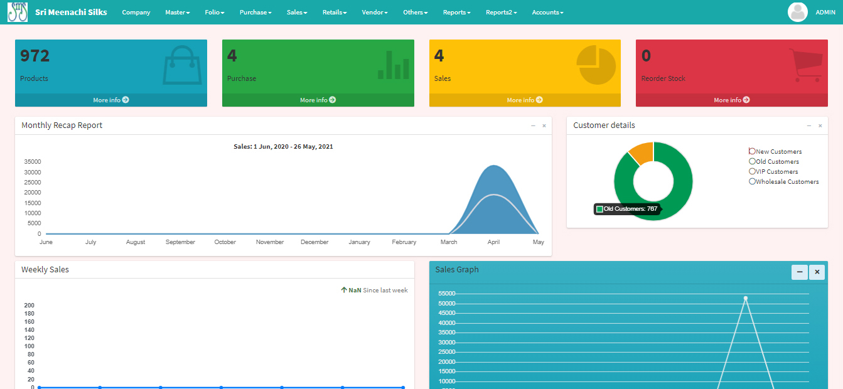Image resolution: width=843 pixels, height=389 pixels.
Task: Click the sales date range heading
Action: [283, 147]
